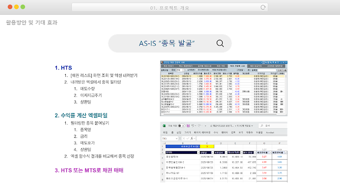Click the Excel search magnifier icon
The image size is (340, 191).
click(x=262, y=126)
